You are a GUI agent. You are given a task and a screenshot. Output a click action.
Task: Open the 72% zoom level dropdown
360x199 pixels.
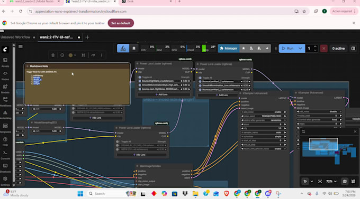coord(331,182)
